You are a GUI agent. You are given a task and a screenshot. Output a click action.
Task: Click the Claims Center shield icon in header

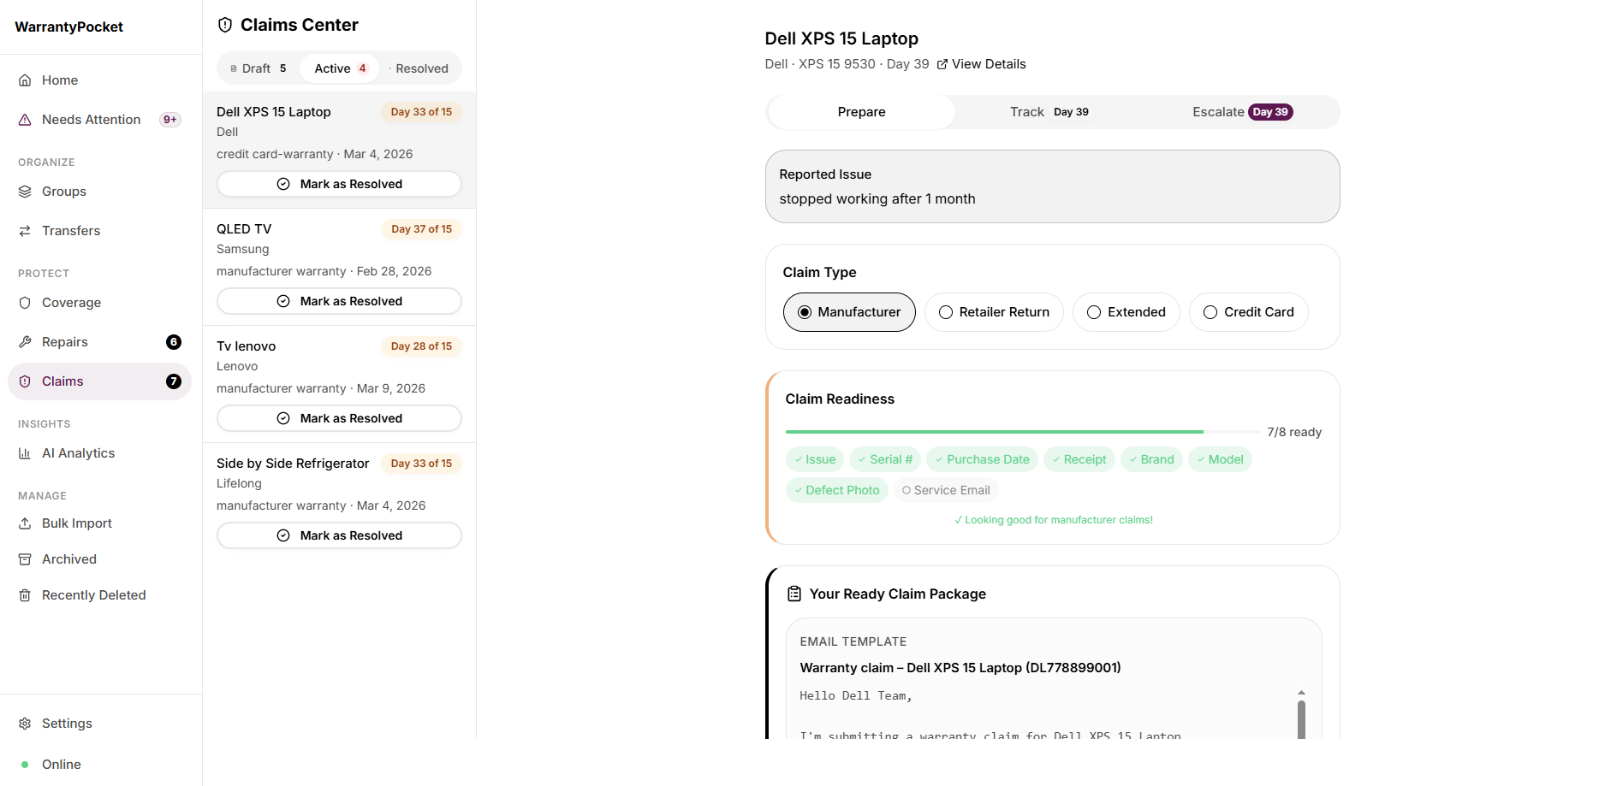(x=225, y=25)
